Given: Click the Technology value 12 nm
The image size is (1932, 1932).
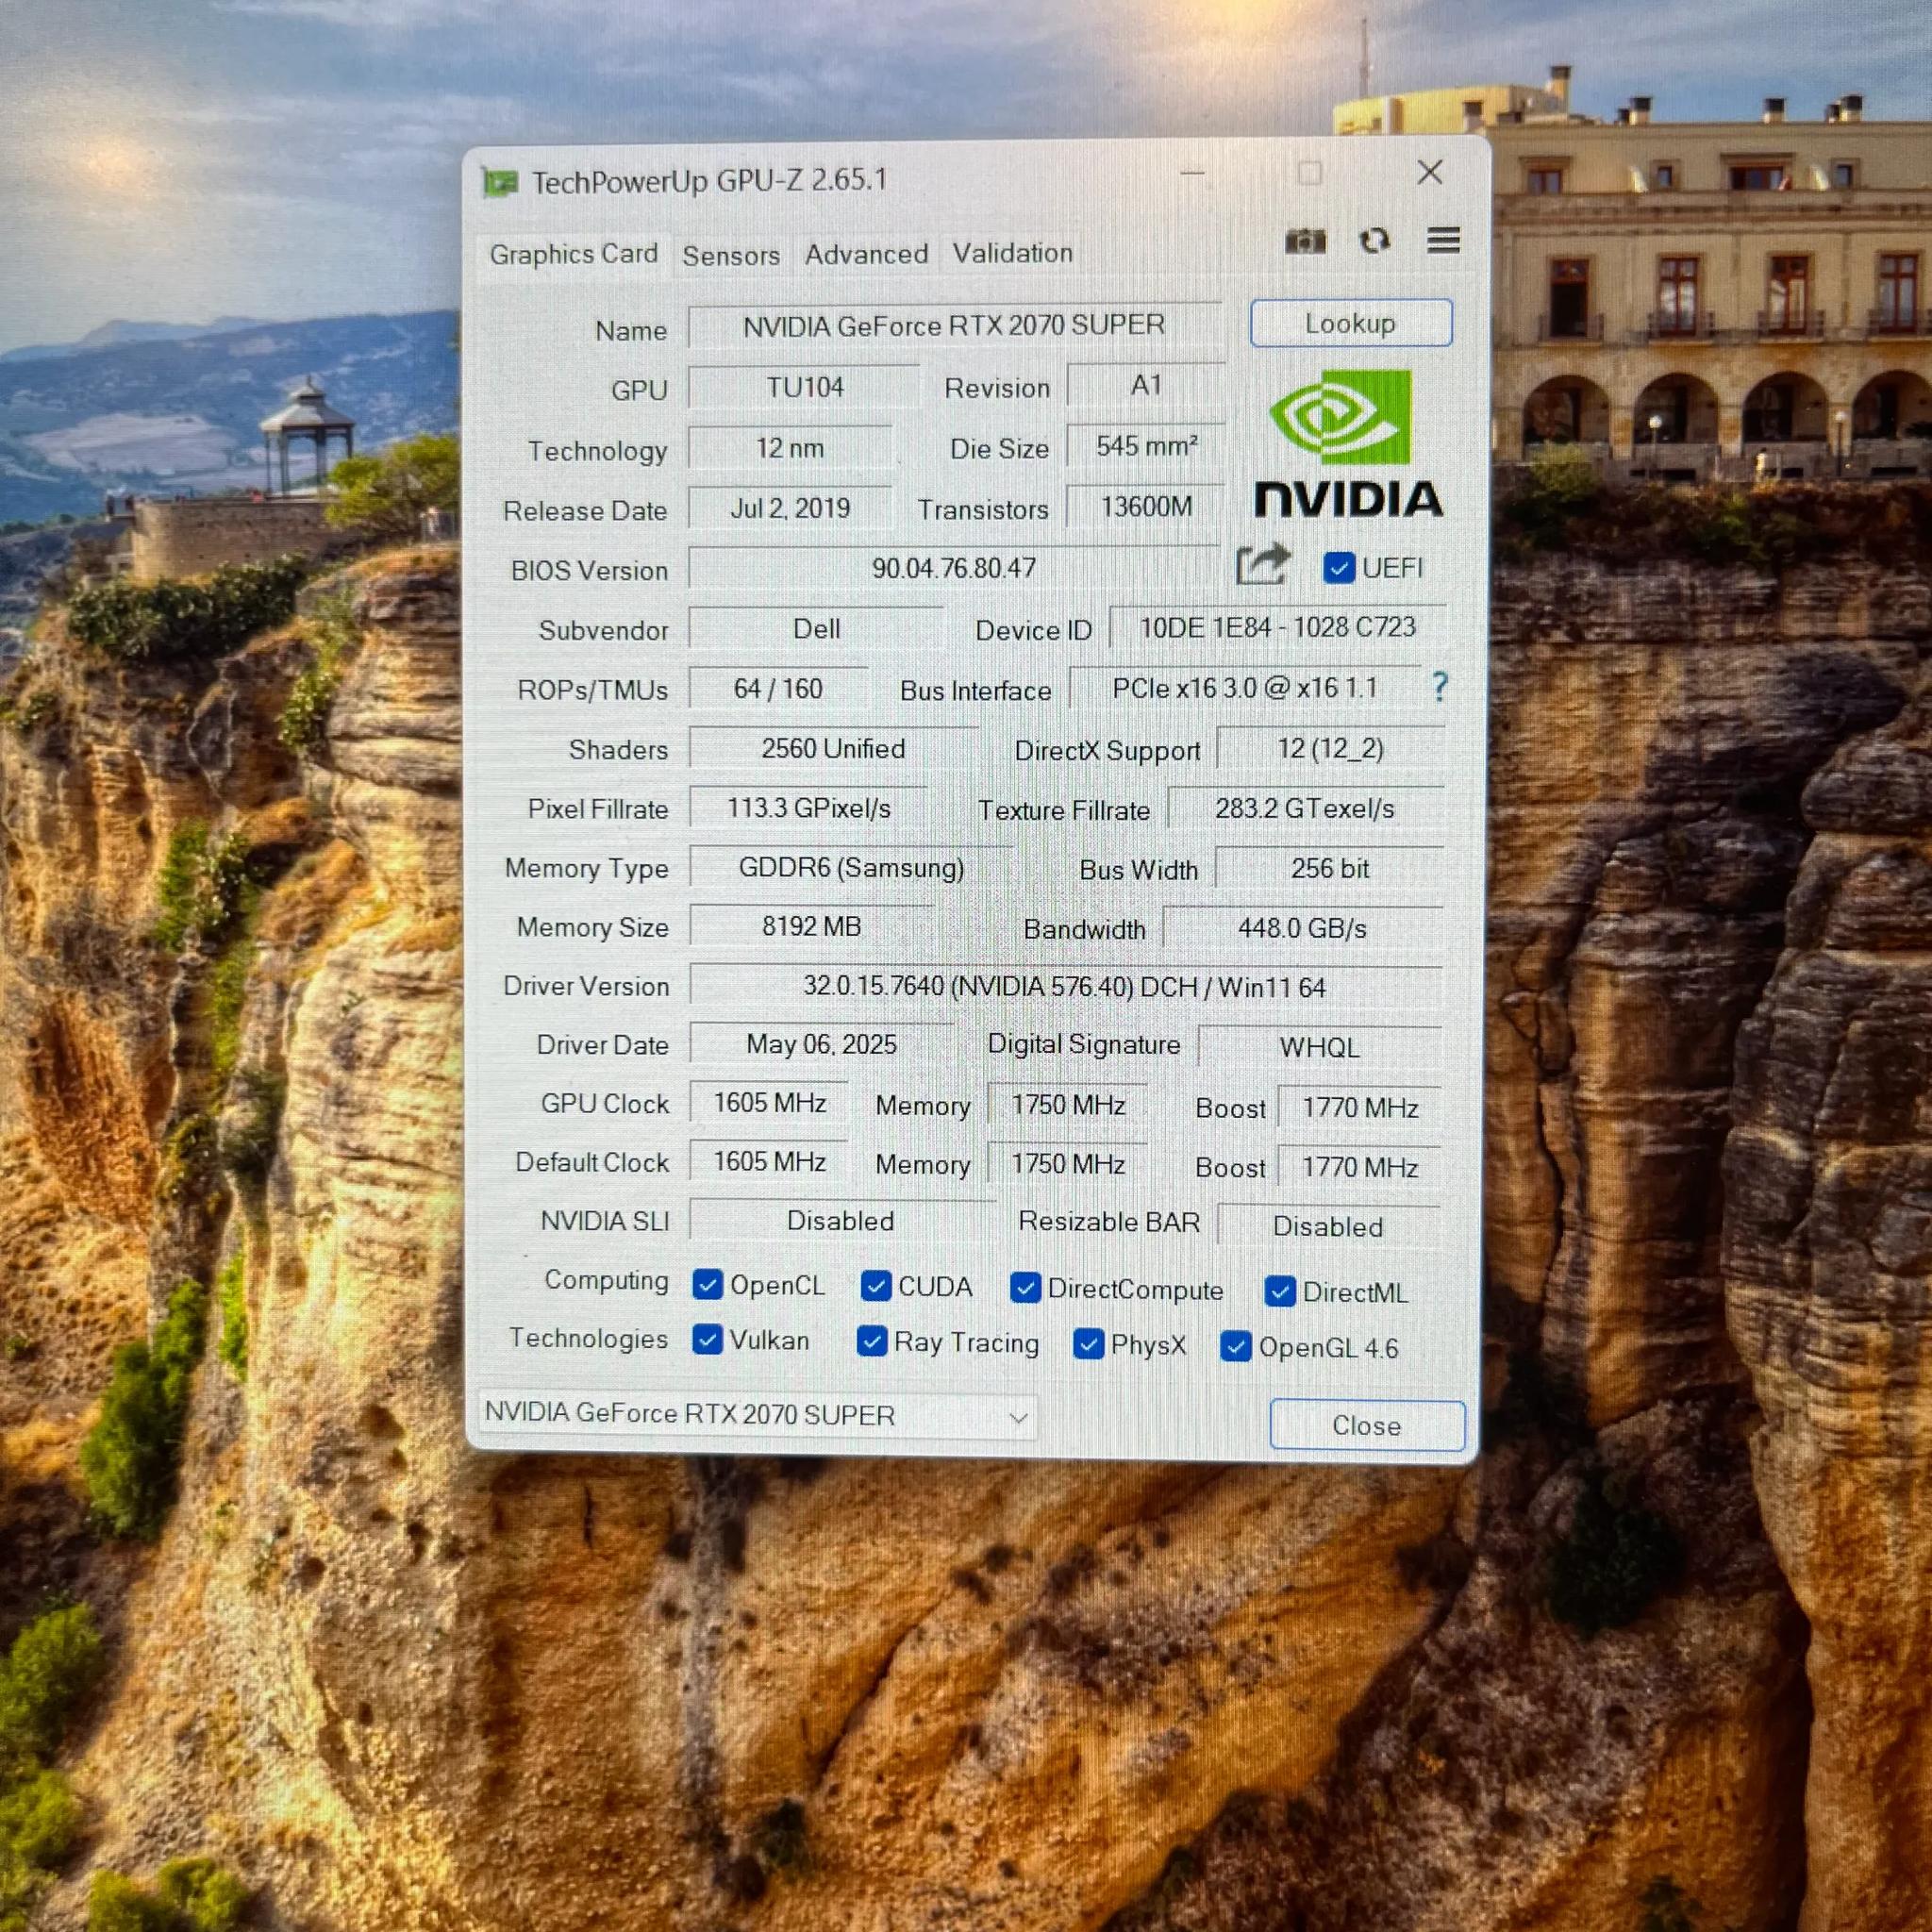Looking at the screenshot, I should pos(790,447).
